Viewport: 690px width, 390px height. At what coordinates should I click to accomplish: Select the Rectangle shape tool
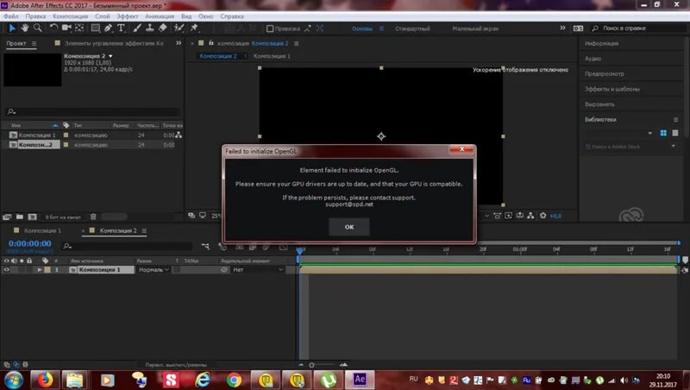coord(96,28)
